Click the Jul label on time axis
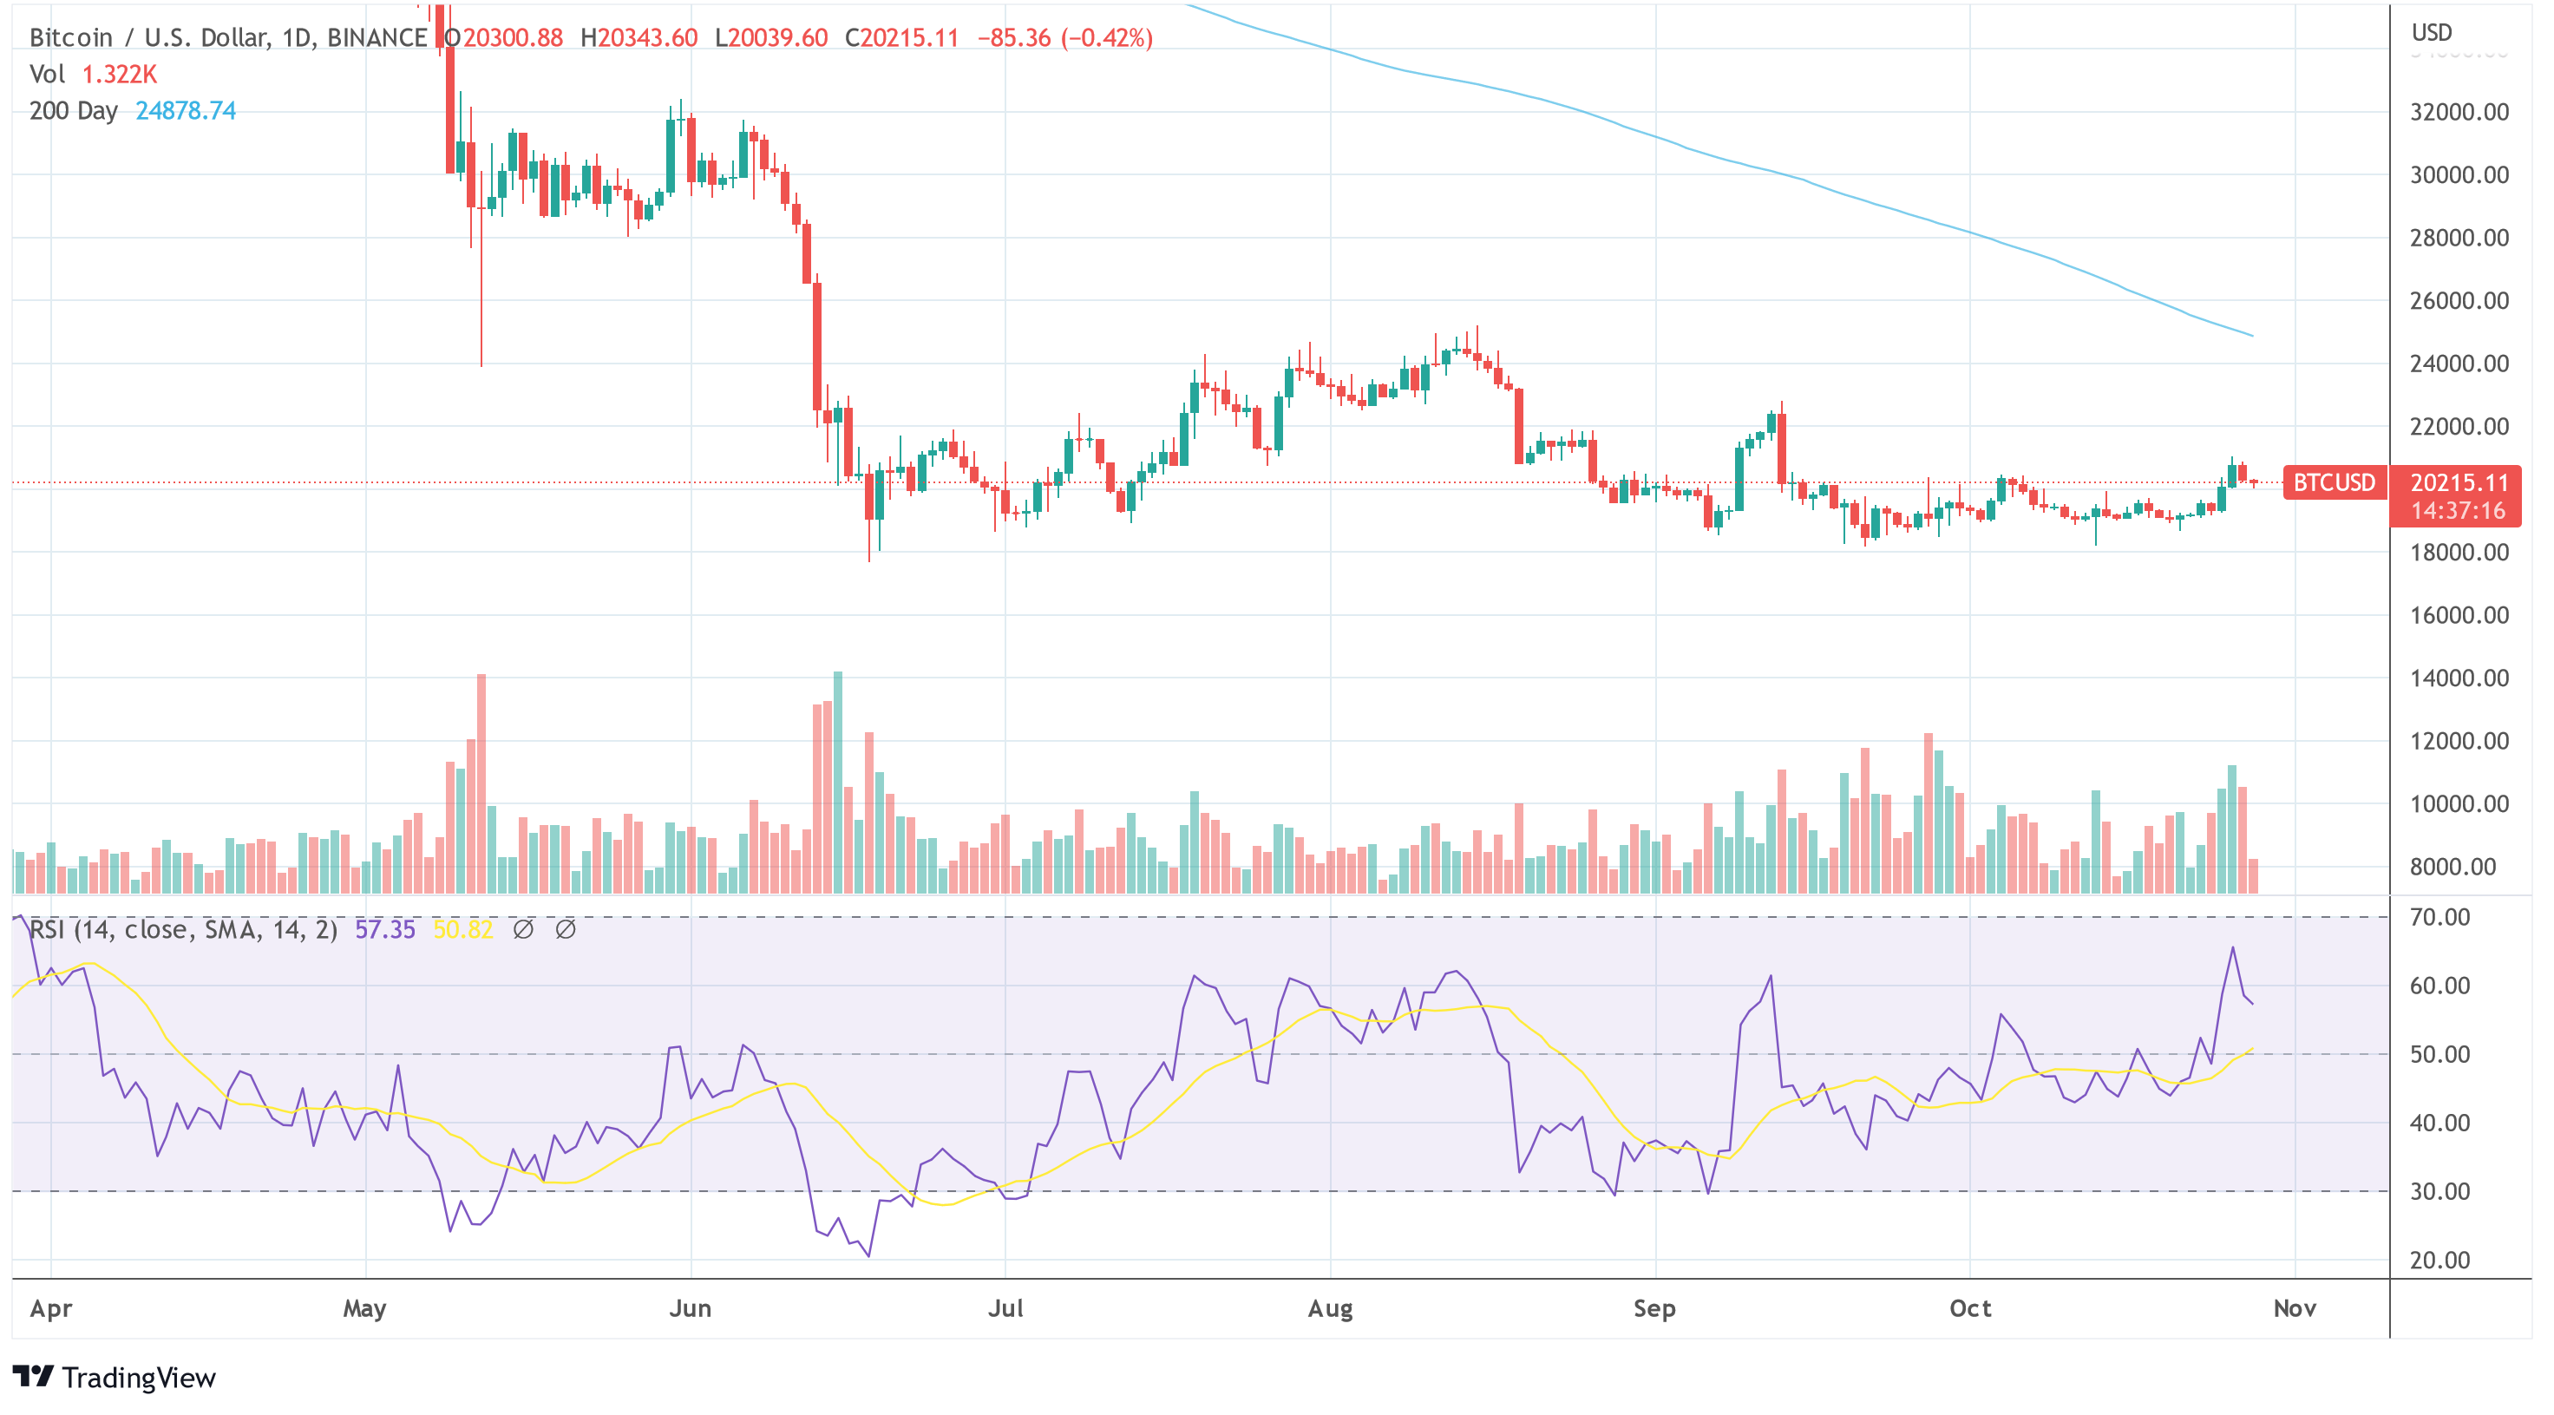The image size is (2554, 1415). pos(1005,1309)
